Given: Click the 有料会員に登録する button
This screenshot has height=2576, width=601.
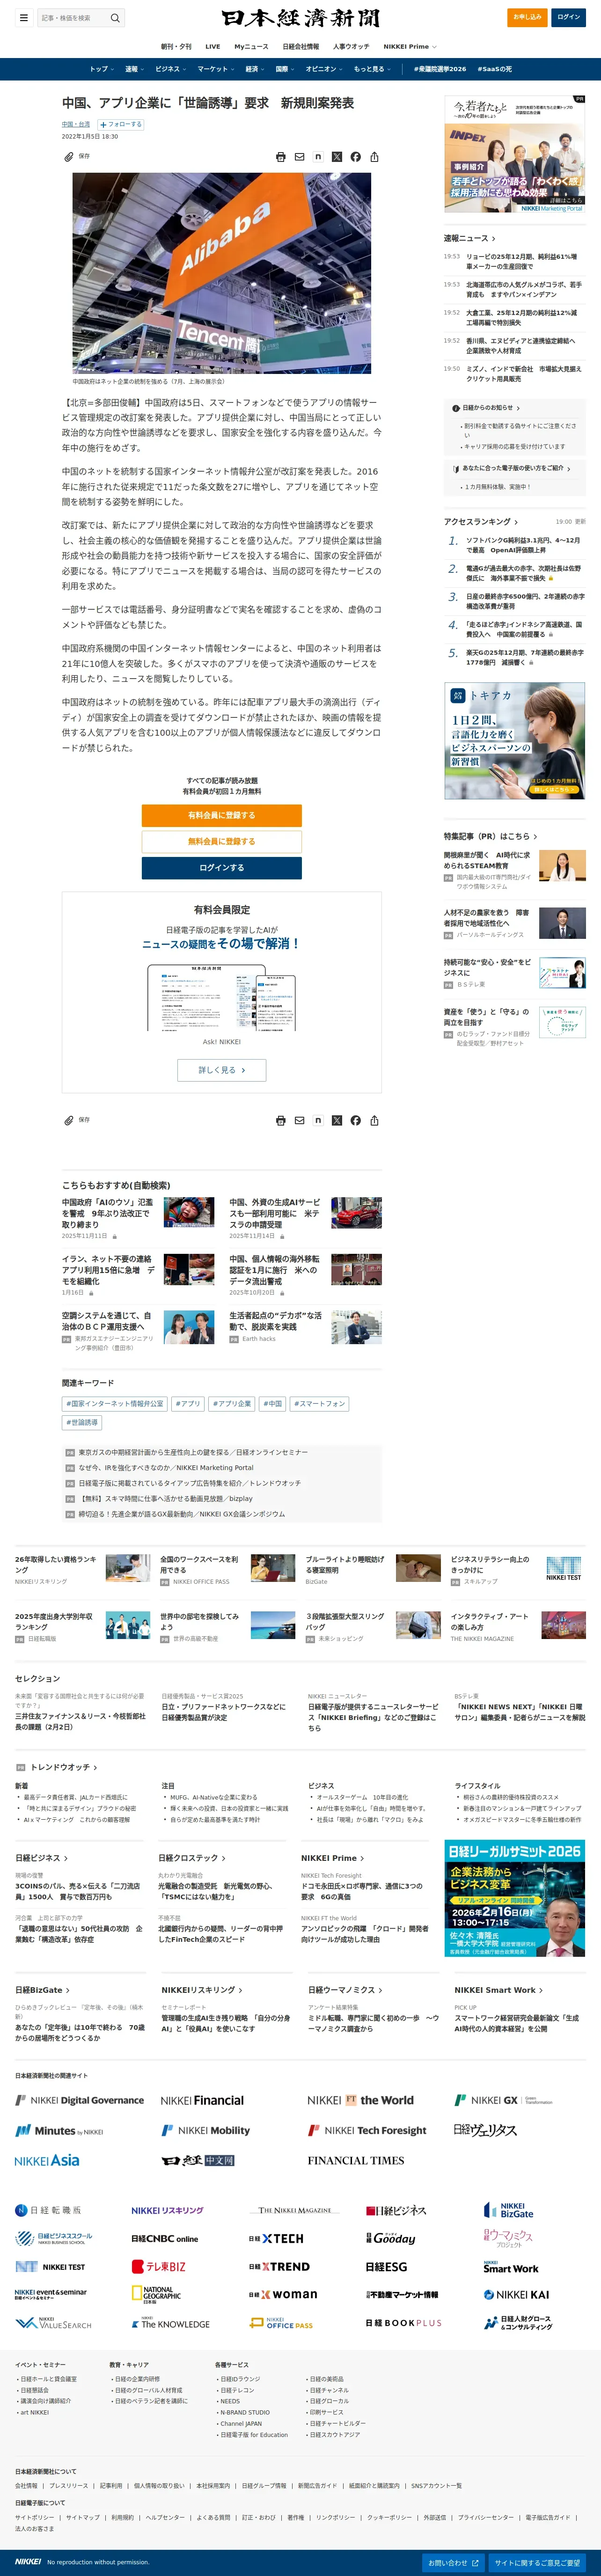Looking at the screenshot, I should click(221, 815).
